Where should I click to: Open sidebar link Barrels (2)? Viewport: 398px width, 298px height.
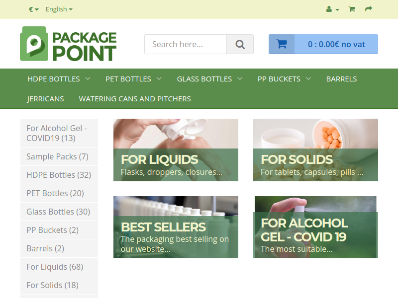[x=59, y=248]
